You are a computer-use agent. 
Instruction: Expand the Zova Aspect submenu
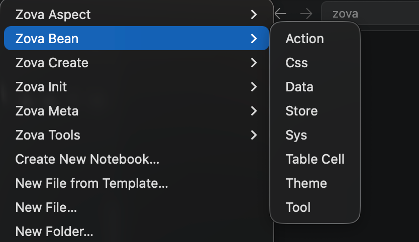point(136,15)
